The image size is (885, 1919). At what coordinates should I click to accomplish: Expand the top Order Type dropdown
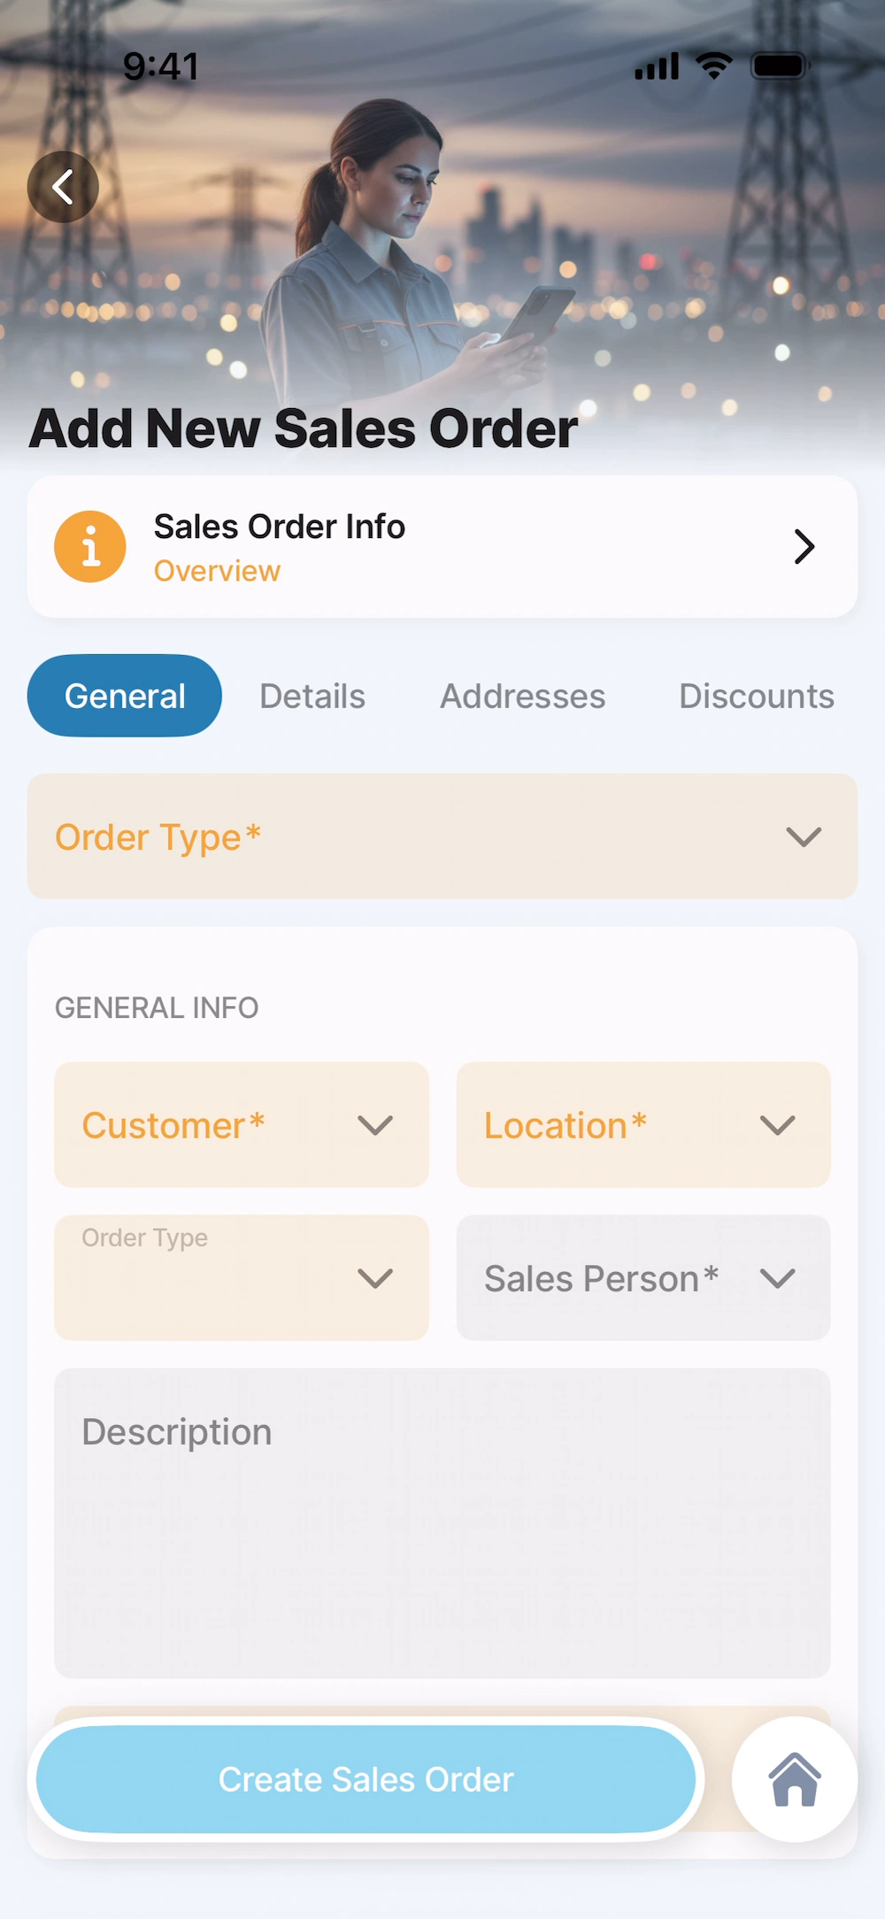pyautogui.click(x=442, y=836)
